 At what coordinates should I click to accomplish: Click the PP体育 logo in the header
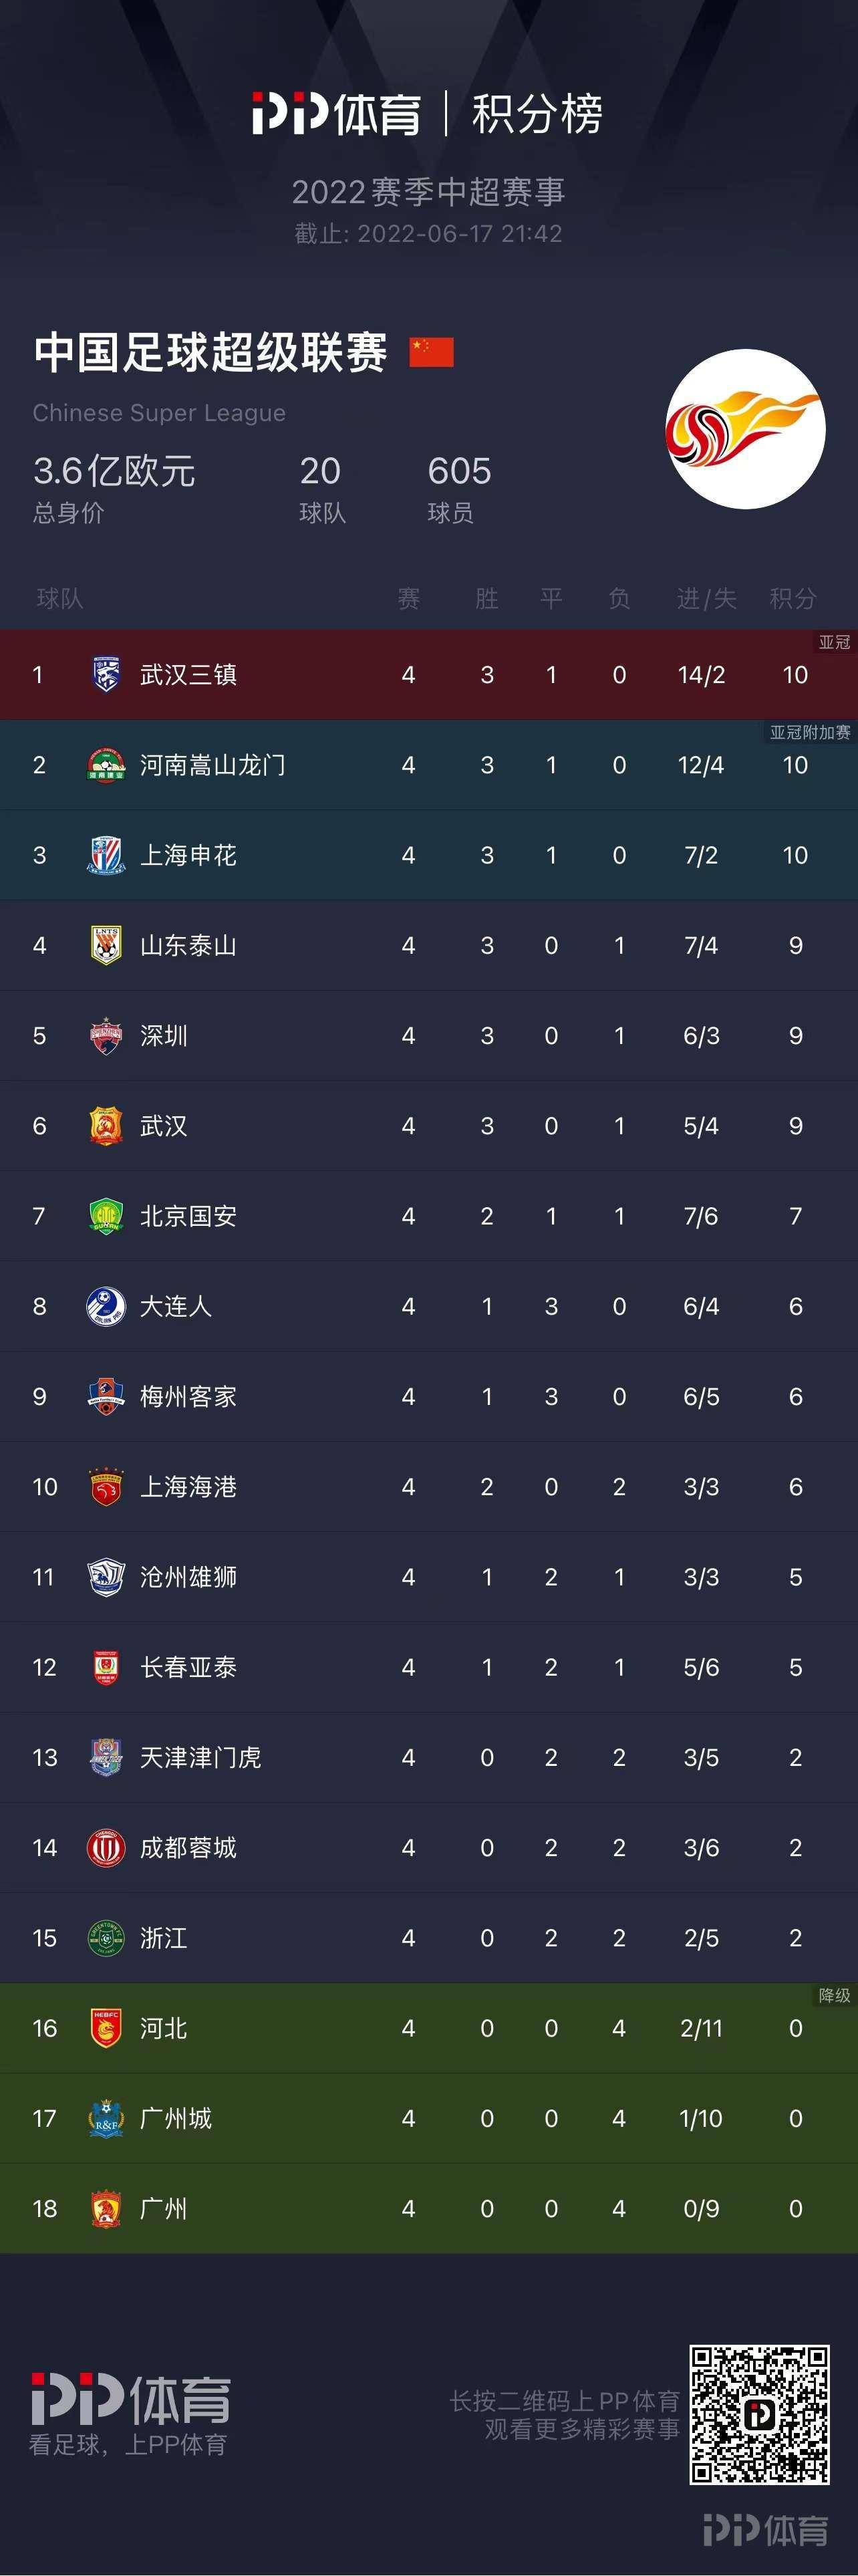(x=336, y=114)
